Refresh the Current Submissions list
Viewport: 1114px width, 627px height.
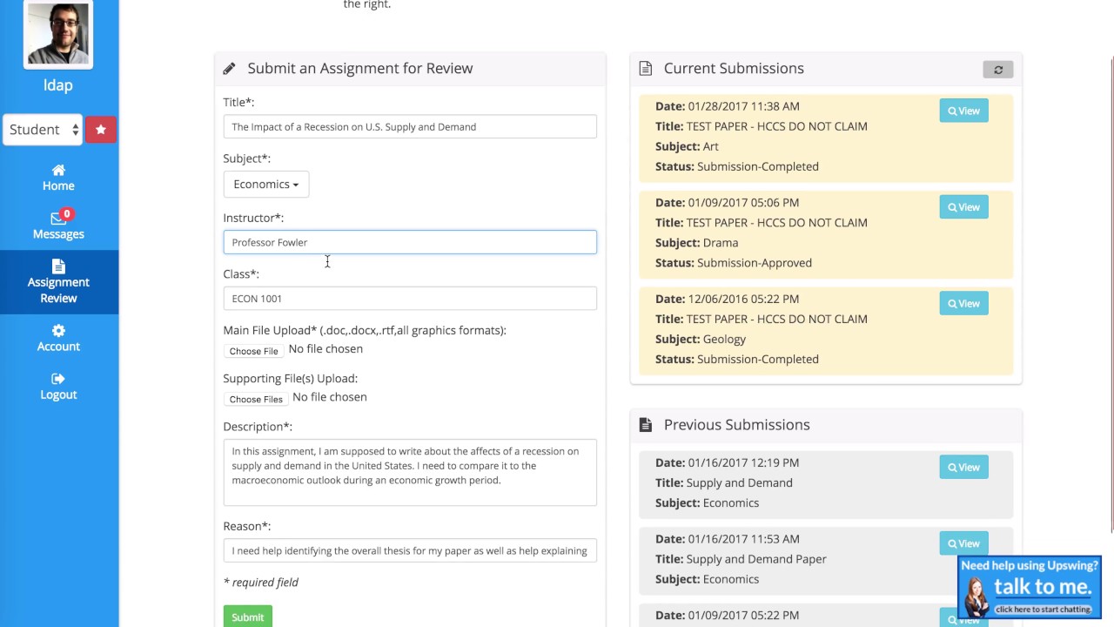997,70
